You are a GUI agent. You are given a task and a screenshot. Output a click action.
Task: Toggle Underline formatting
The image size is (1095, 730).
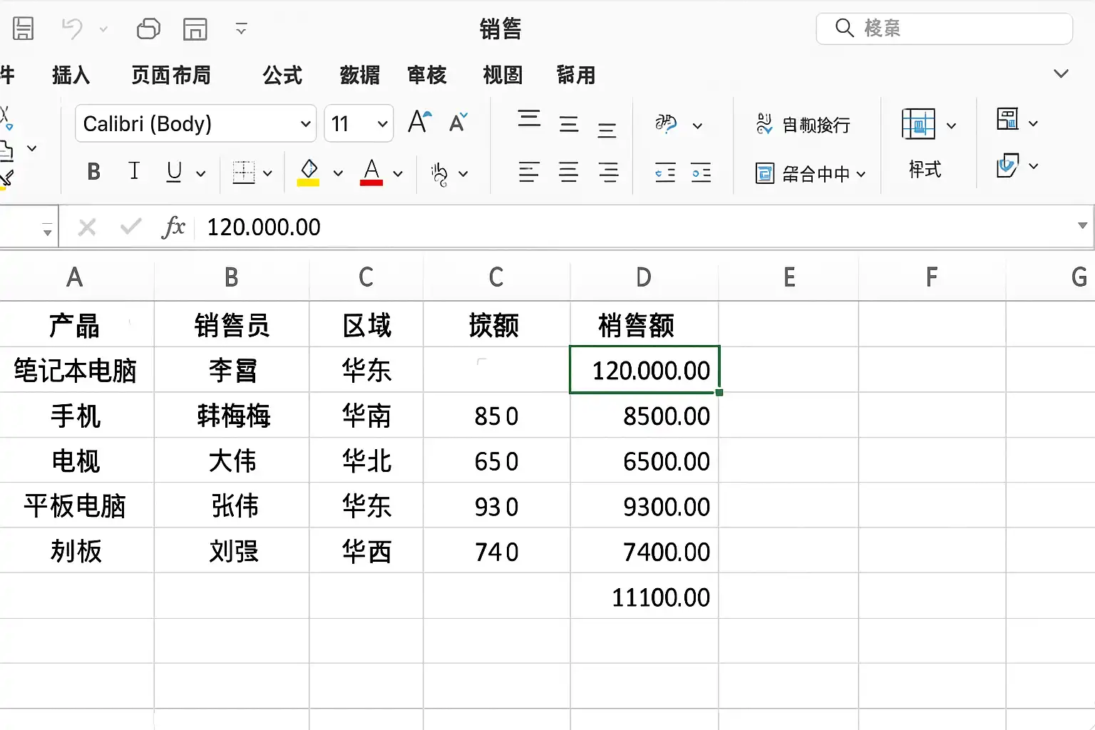tap(174, 172)
